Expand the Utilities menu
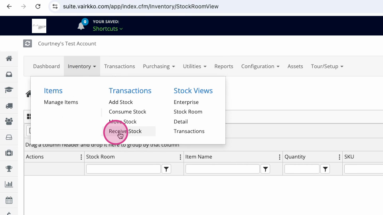 195,66
